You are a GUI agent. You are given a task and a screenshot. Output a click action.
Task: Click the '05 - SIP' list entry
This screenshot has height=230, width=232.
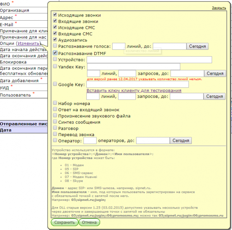(x=71, y=169)
